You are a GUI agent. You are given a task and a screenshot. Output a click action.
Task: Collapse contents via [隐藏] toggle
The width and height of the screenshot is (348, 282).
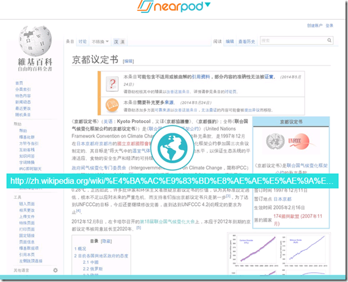click(x=106, y=241)
